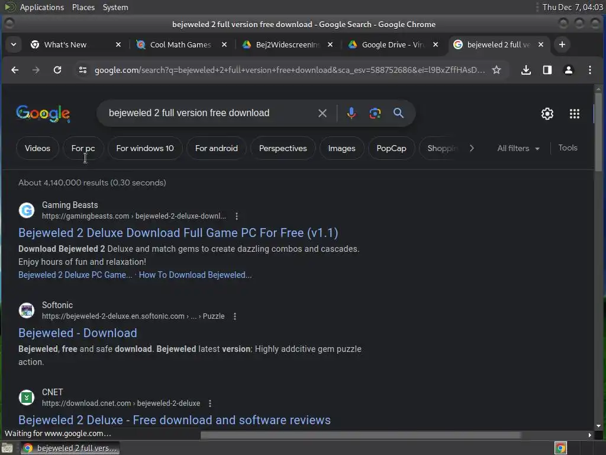This screenshot has height=455, width=606.
Task: Open the Applications menu
Action: (42, 7)
